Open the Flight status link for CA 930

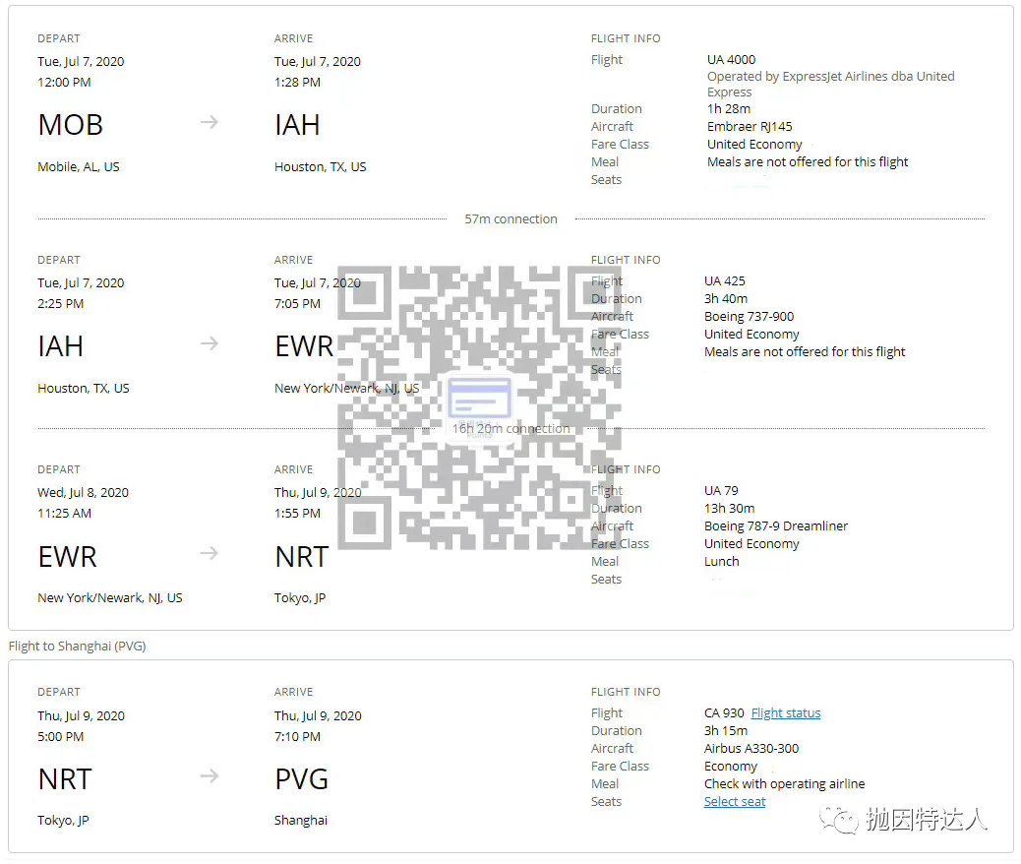(x=785, y=713)
